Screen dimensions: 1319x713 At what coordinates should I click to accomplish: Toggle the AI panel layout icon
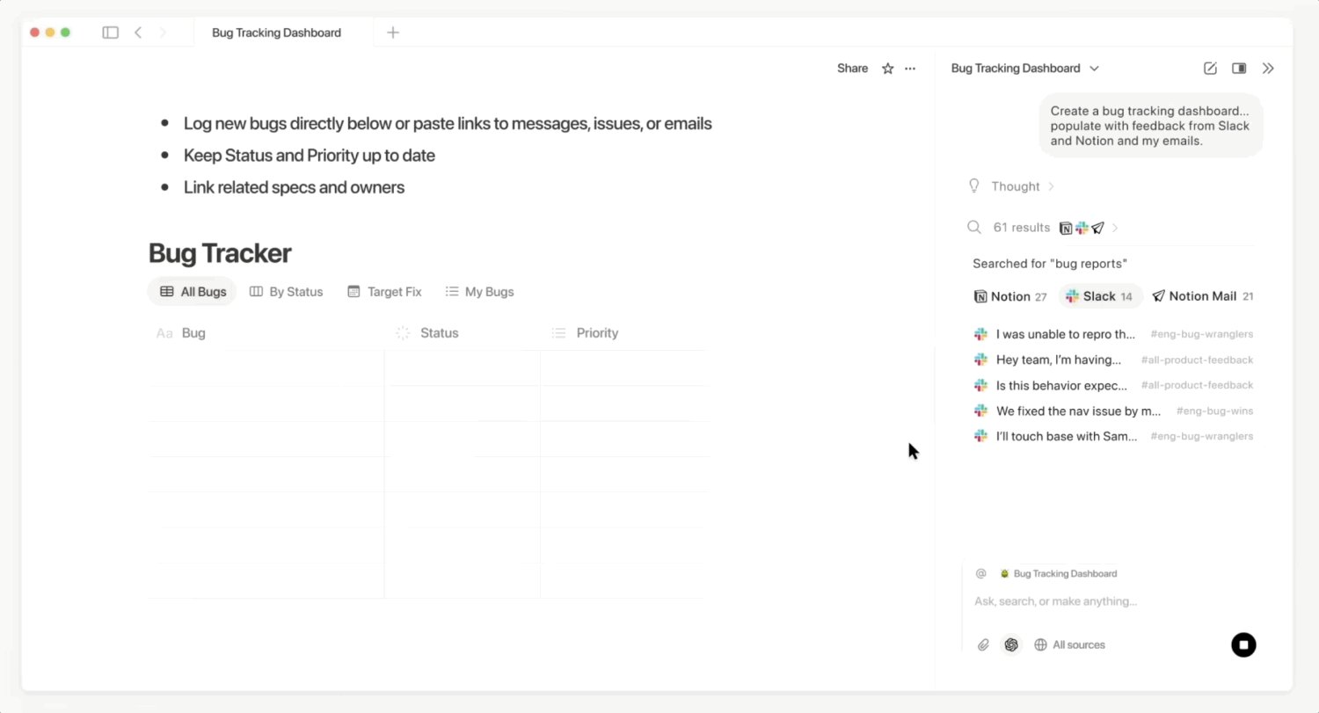coord(1239,69)
